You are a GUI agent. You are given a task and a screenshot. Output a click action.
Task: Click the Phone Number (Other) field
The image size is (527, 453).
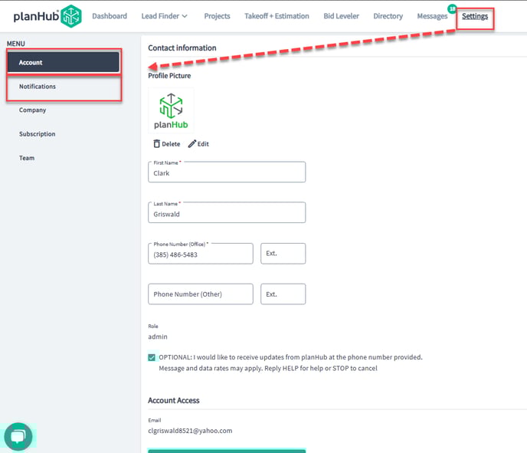coord(201,294)
